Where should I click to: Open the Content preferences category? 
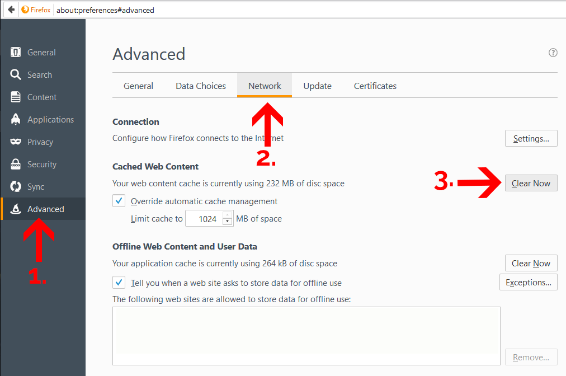43,97
